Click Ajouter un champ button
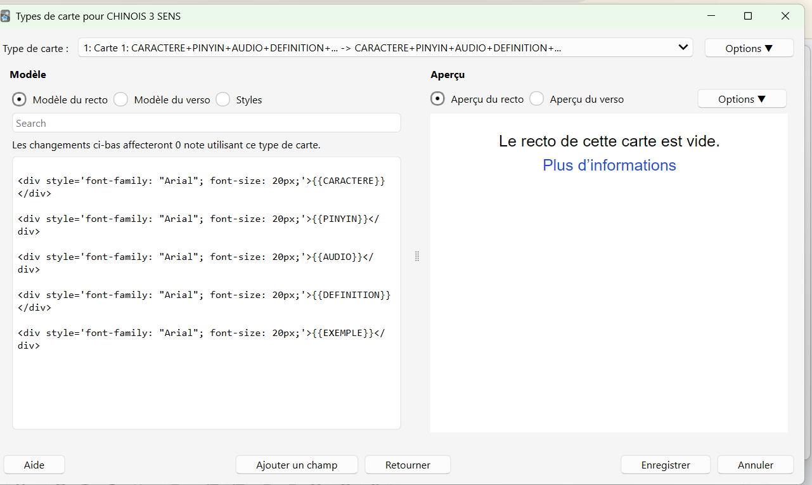The image size is (812, 485). [297, 465]
